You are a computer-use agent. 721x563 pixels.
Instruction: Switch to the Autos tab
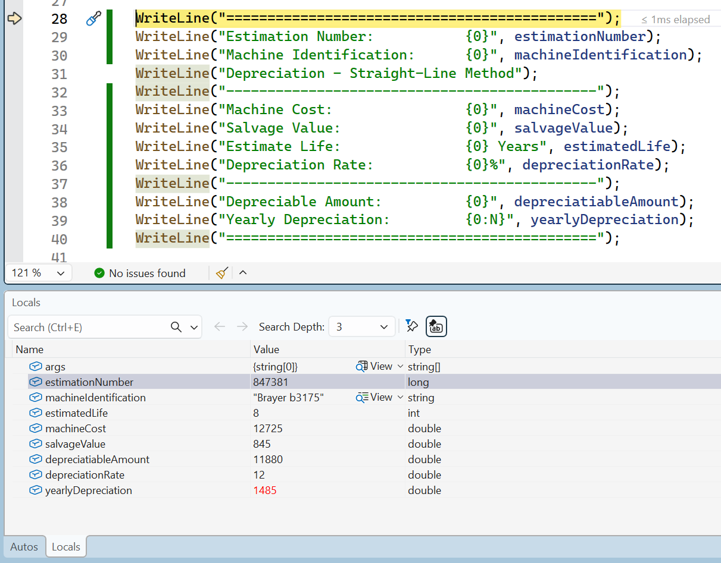(x=24, y=546)
